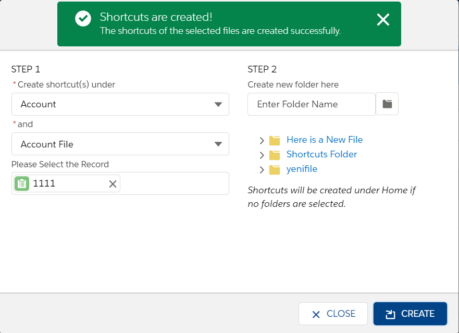The height and width of the screenshot is (333, 459).
Task: Click the green record icon beside 1111
Action: pyautogui.click(x=22, y=183)
